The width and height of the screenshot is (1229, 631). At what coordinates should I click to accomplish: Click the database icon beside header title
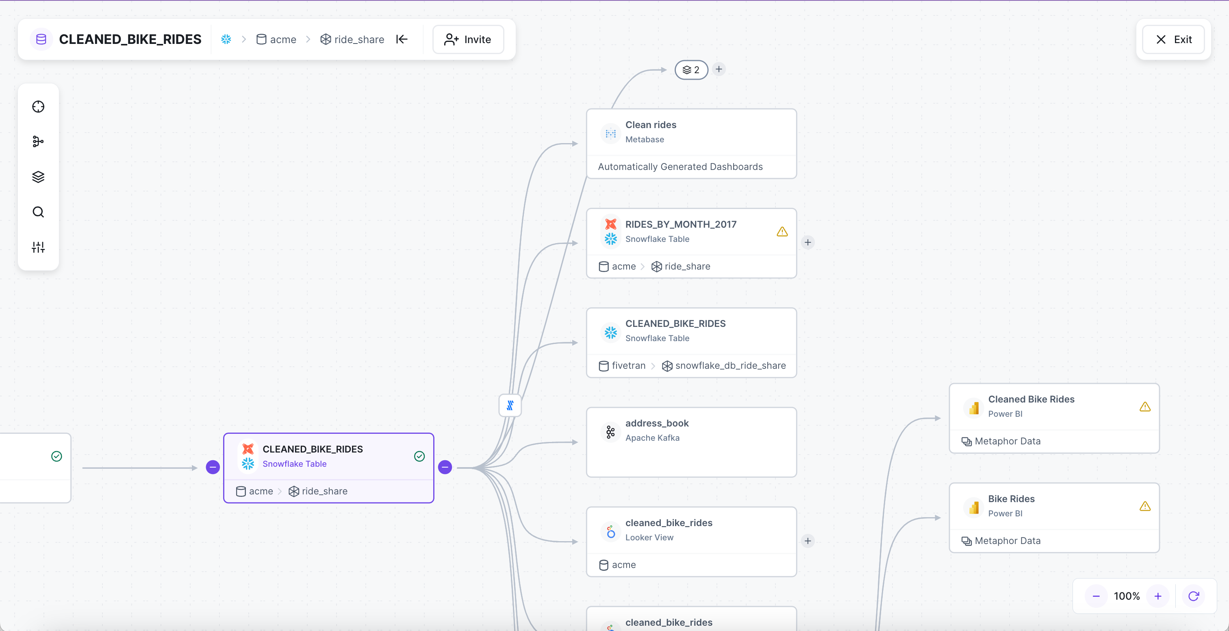point(41,39)
